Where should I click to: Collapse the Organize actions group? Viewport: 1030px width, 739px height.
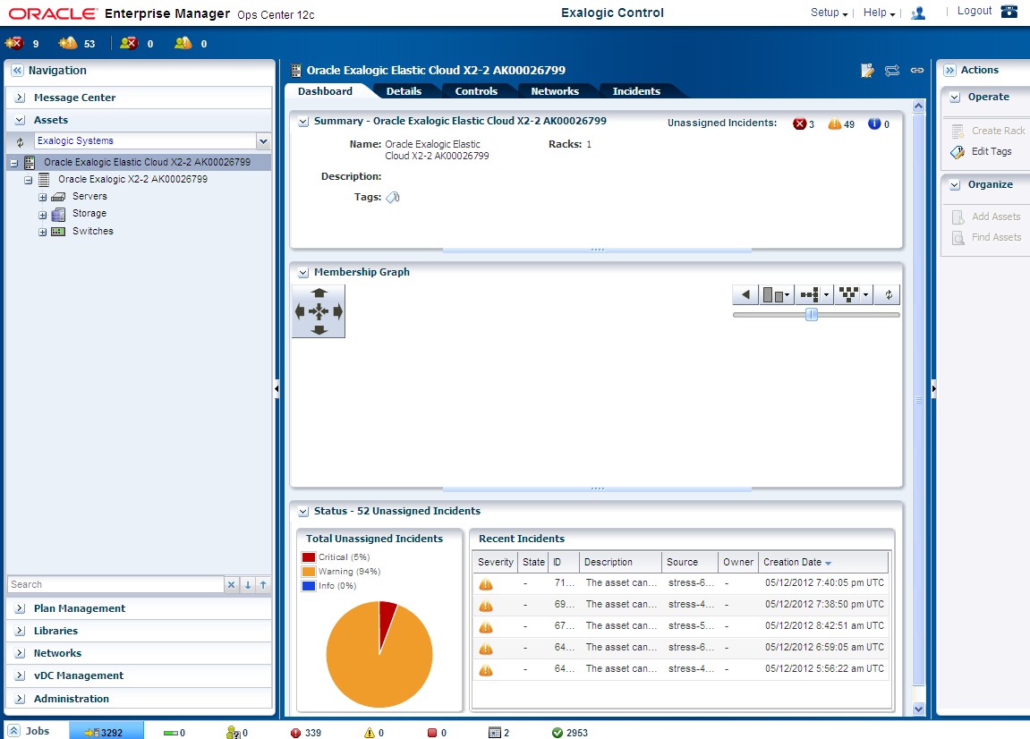tap(955, 185)
